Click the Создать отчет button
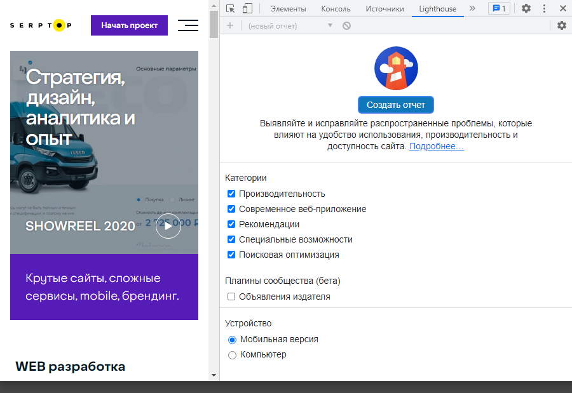 tap(395, 105)
